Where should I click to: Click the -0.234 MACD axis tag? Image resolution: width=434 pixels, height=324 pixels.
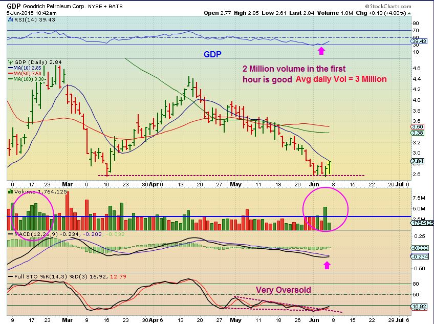(x=420, y=257)
